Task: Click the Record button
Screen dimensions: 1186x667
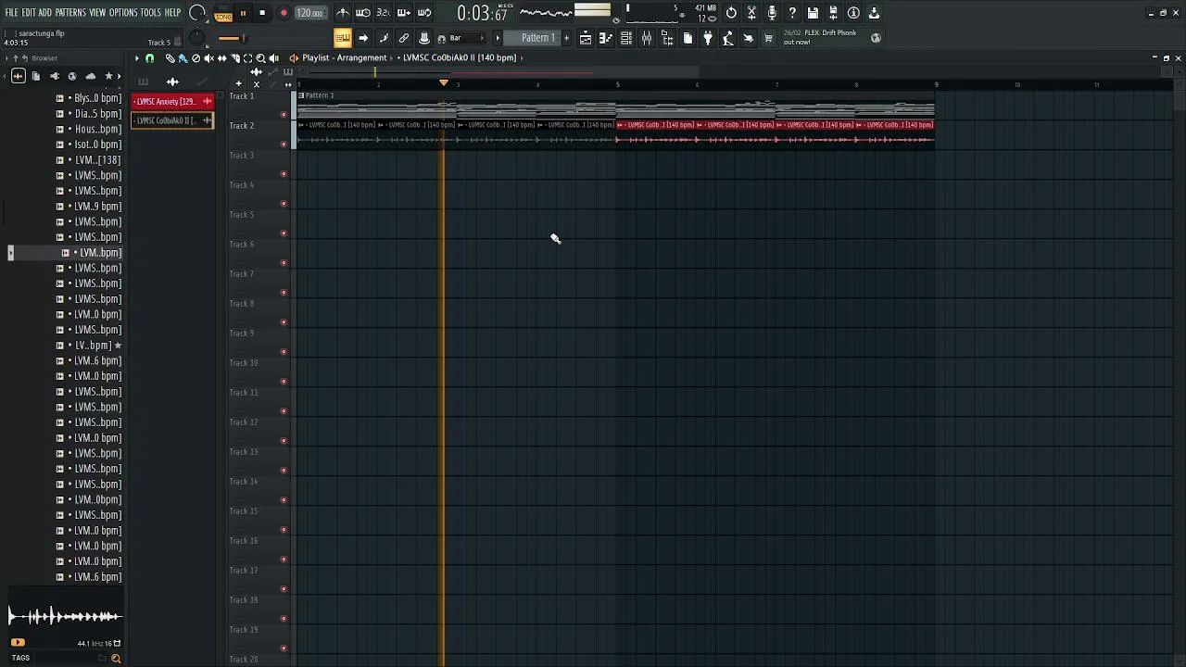Action: click(284, 13)
